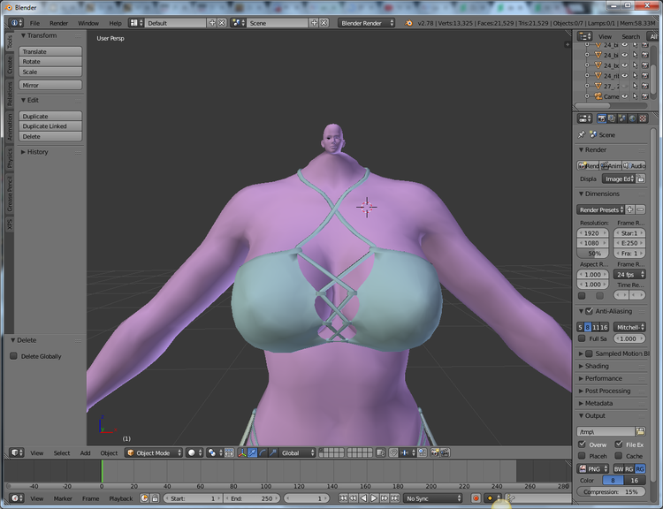Enable Sampled Motion Blur checkbox
Screen dimensions: 663x509
coord(589,353)
